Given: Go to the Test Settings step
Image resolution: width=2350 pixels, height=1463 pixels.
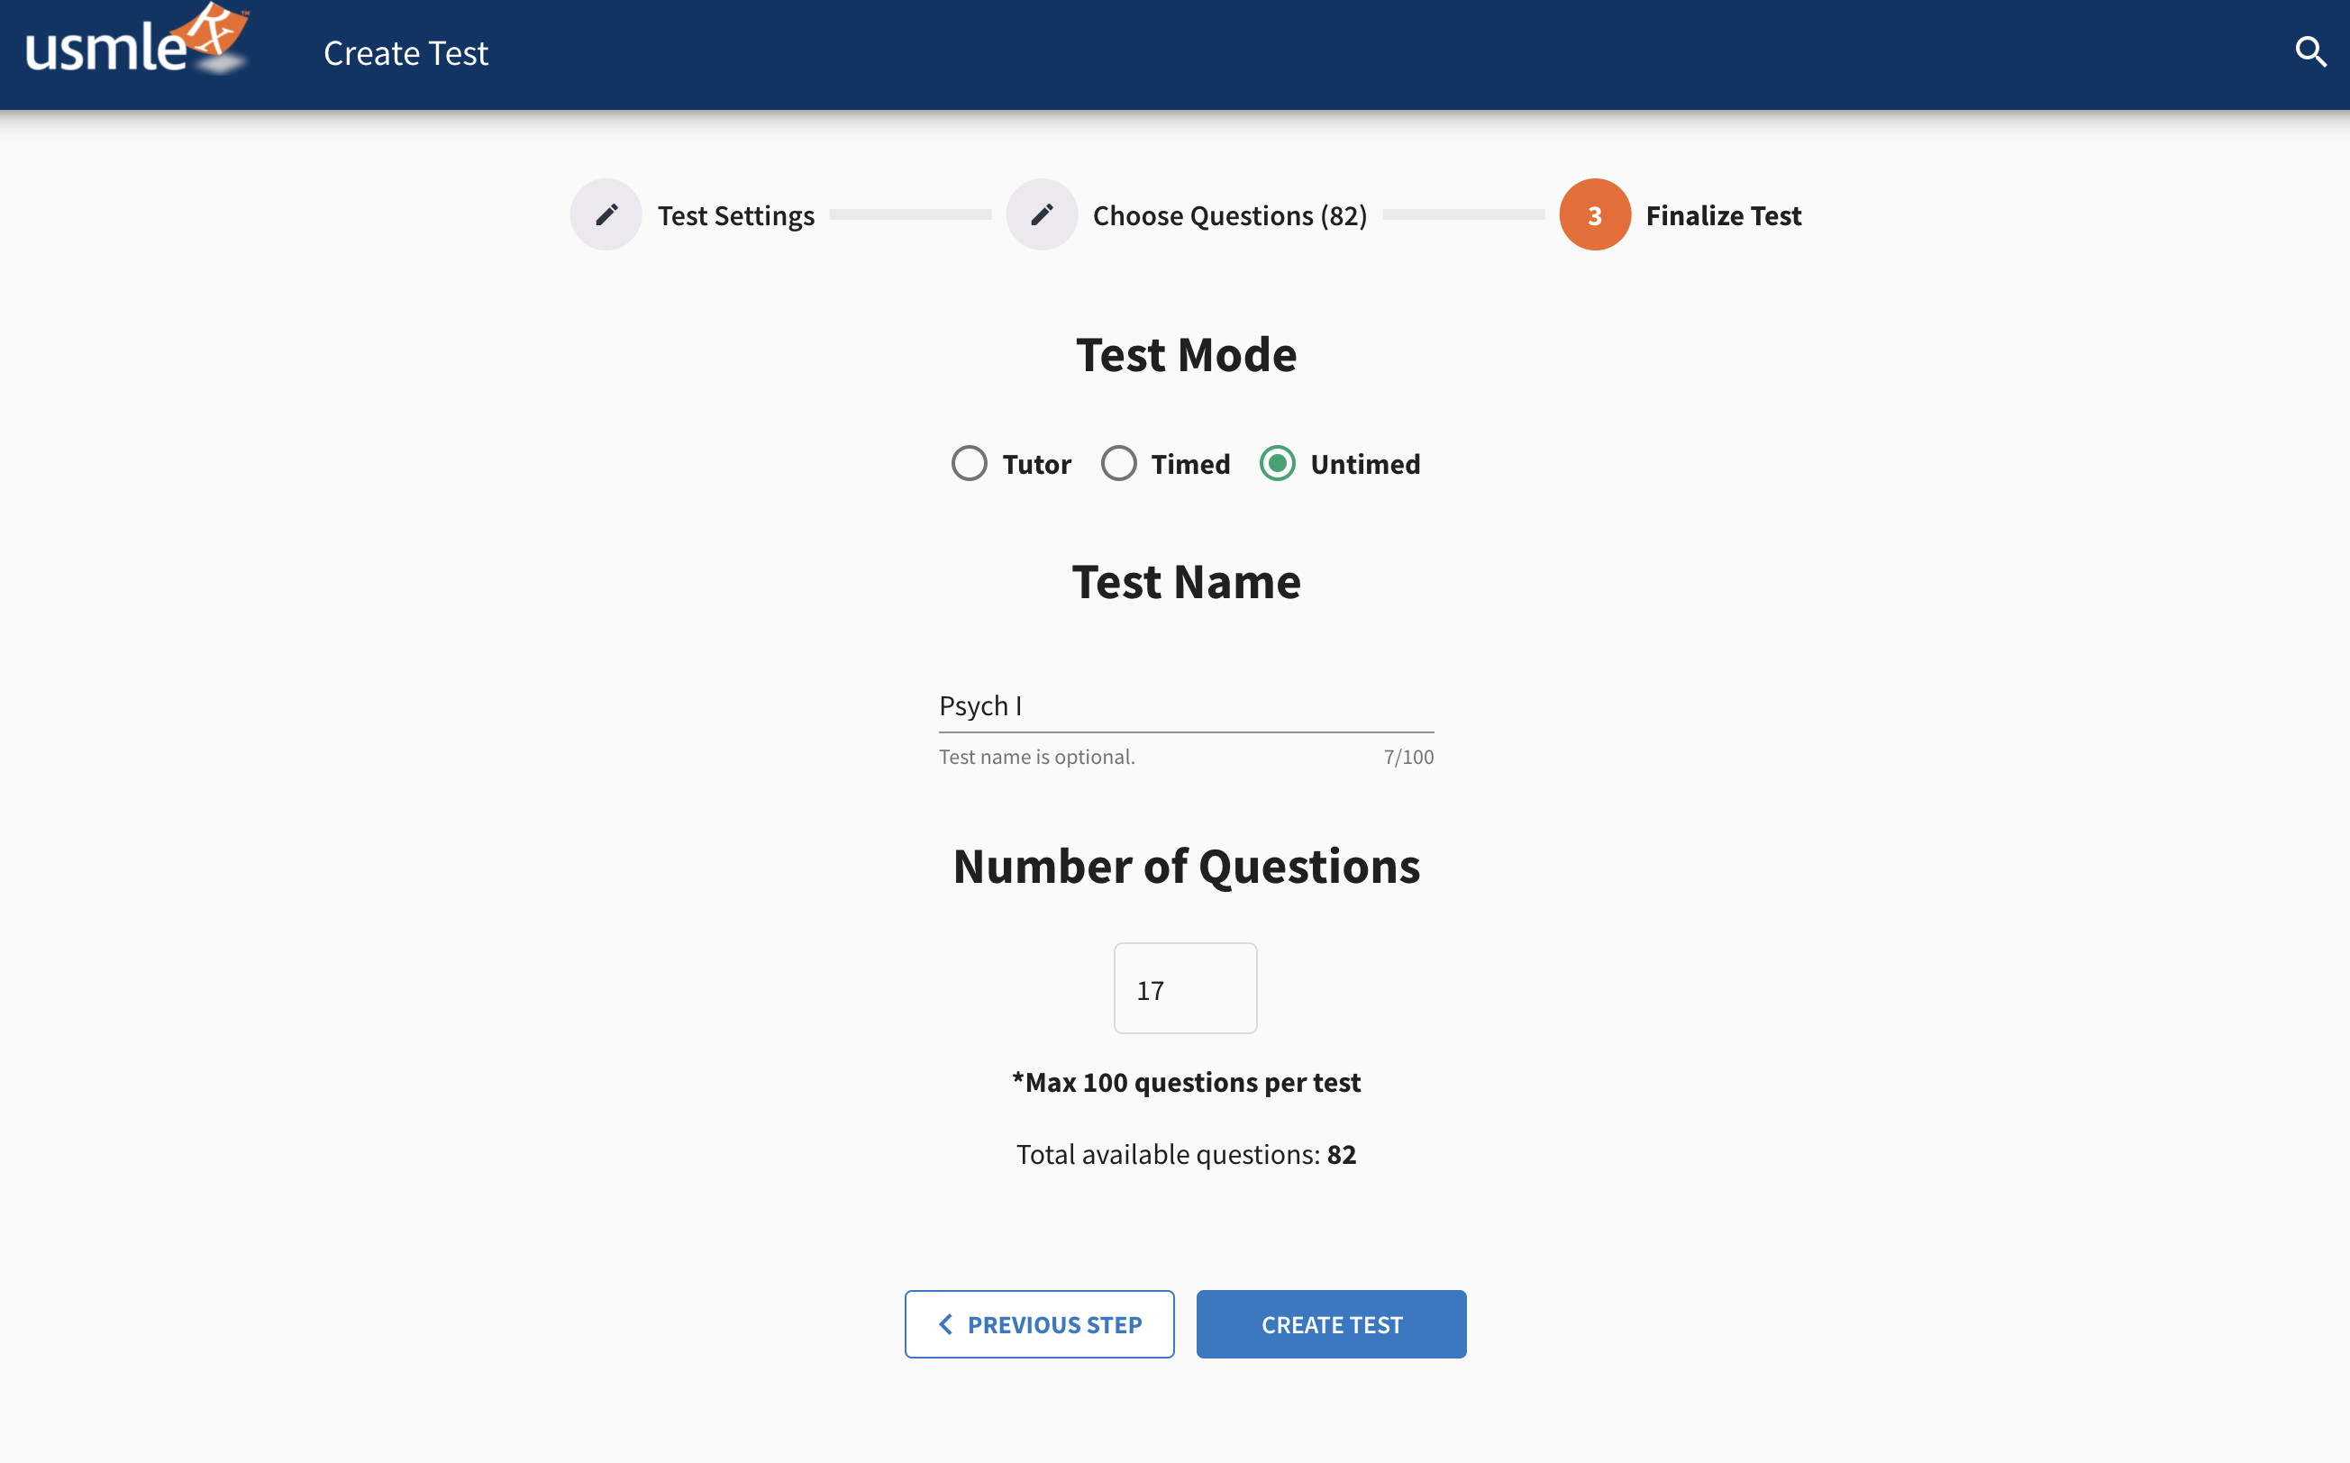Looking at the screenshot, I should click(735, 214).
